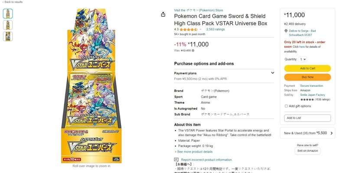Select the second product thumbnail
This screenshot has height=173, width=347.
[x=8, y=25]
